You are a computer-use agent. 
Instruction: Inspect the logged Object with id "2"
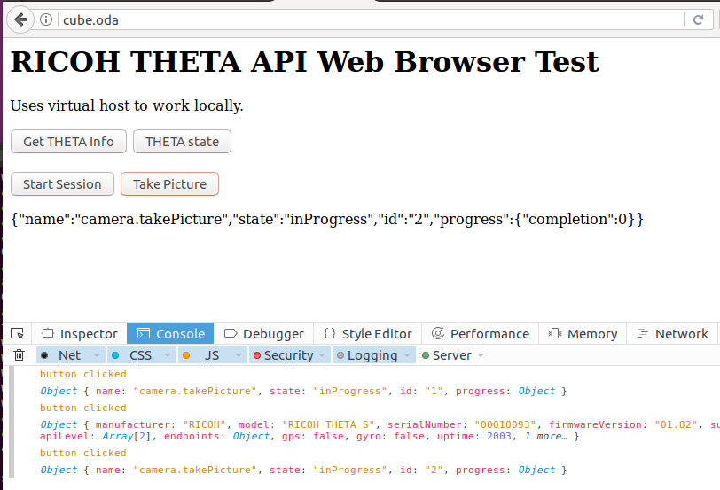[59, 470]
